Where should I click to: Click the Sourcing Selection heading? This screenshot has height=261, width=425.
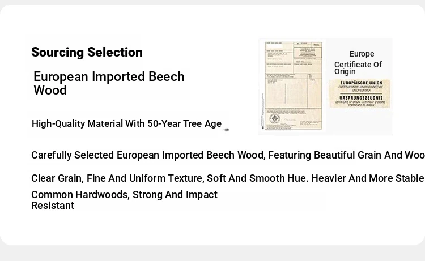pos(87,52)
